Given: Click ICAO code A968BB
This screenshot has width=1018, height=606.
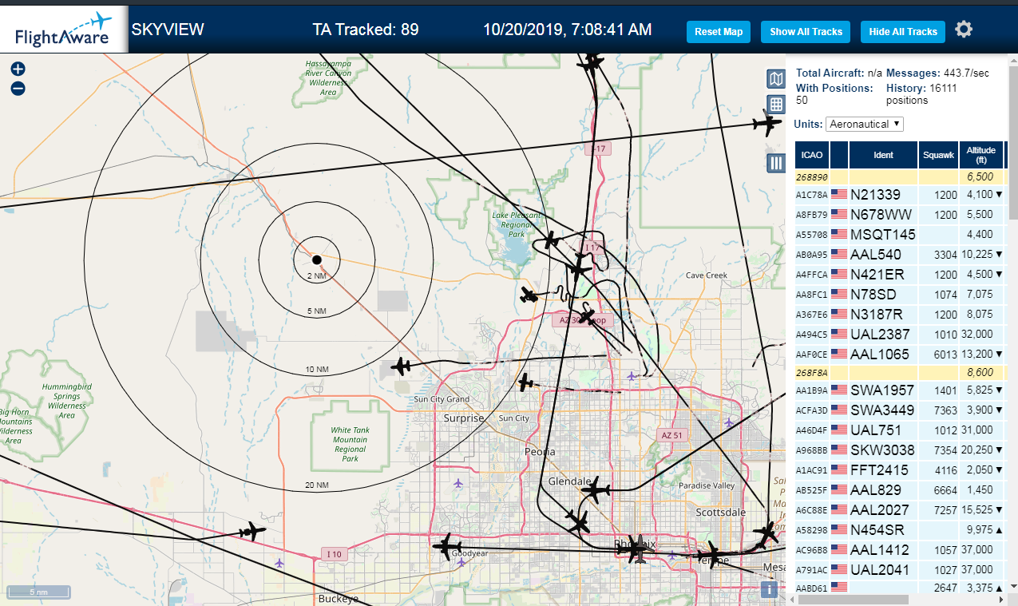Looking at the screenshot, I should point(812,450).
